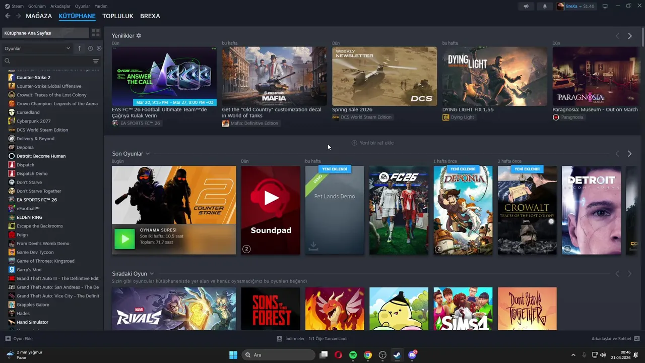645x363 pixels.
Task: Select Don't Starve Together in game list
Action: click(39, 191)
